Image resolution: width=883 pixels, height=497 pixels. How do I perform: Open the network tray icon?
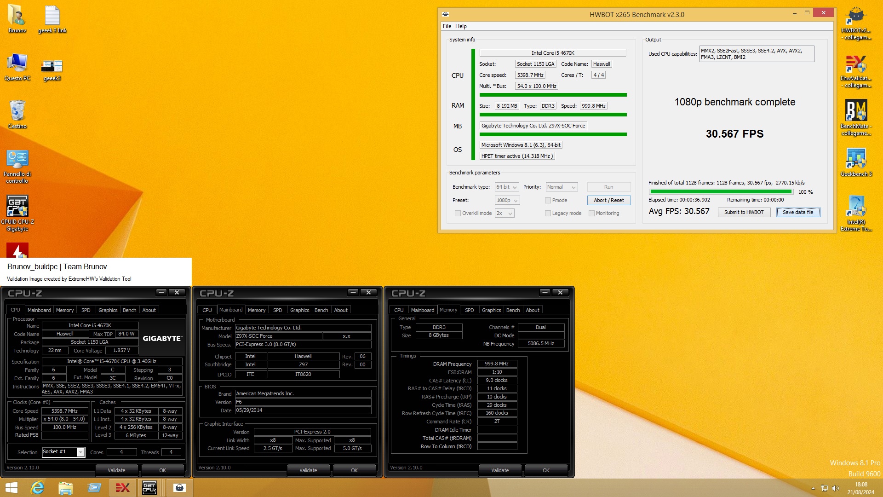pos(825,488)
